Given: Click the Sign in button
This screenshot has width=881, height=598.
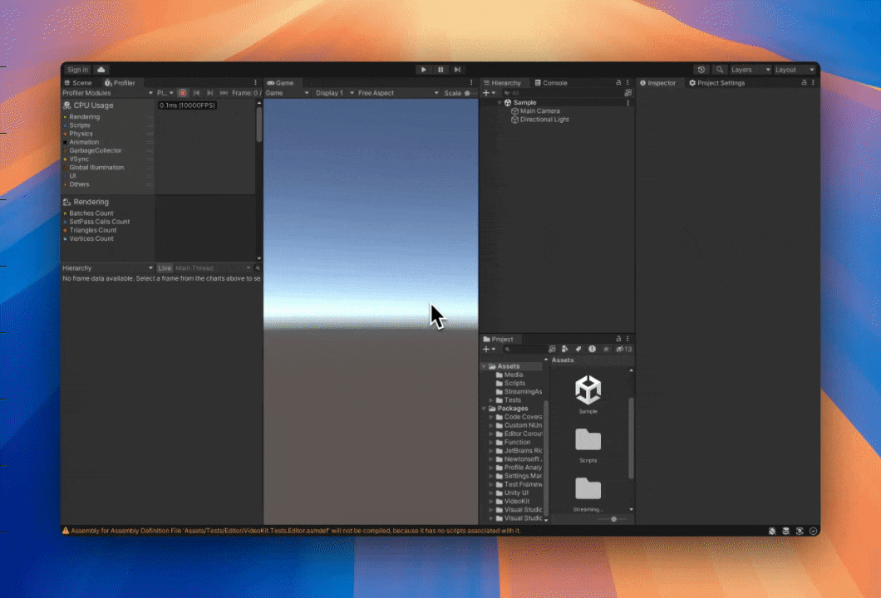Looking at the screenshot, I should pos(77,70).
